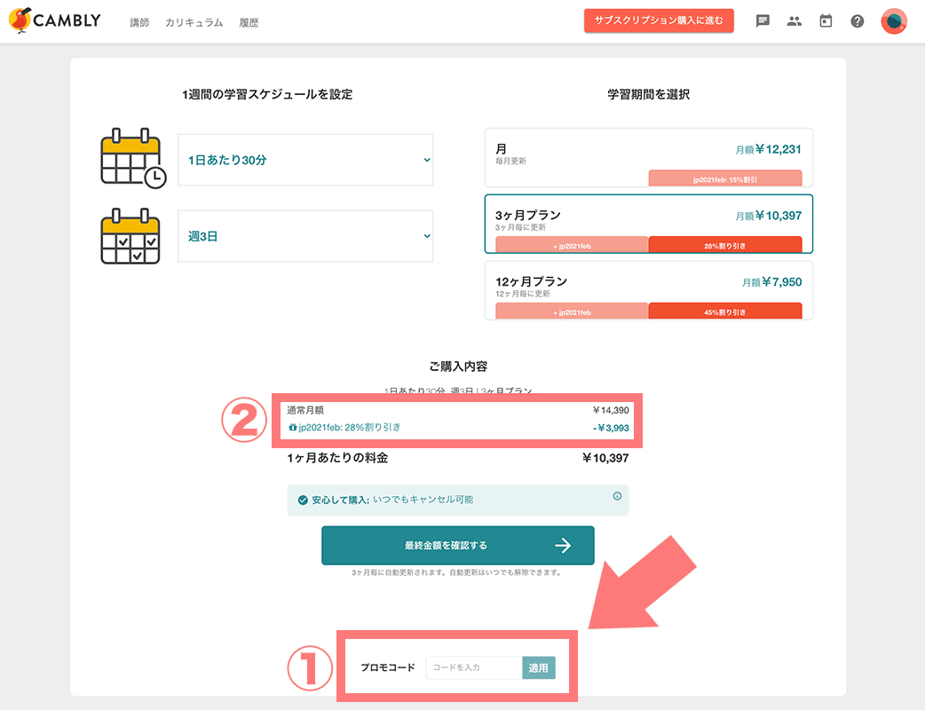
Task: Open your profile avatar menu
Action: tap(893, 20)
